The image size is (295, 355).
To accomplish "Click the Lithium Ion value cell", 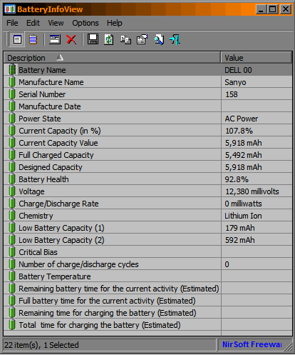I will [x=257, y=216].
